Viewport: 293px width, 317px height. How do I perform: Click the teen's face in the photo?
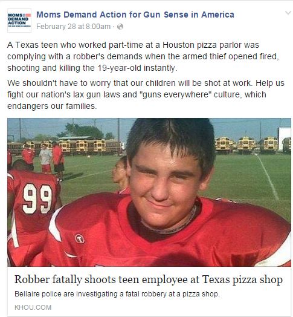point(164,184)
